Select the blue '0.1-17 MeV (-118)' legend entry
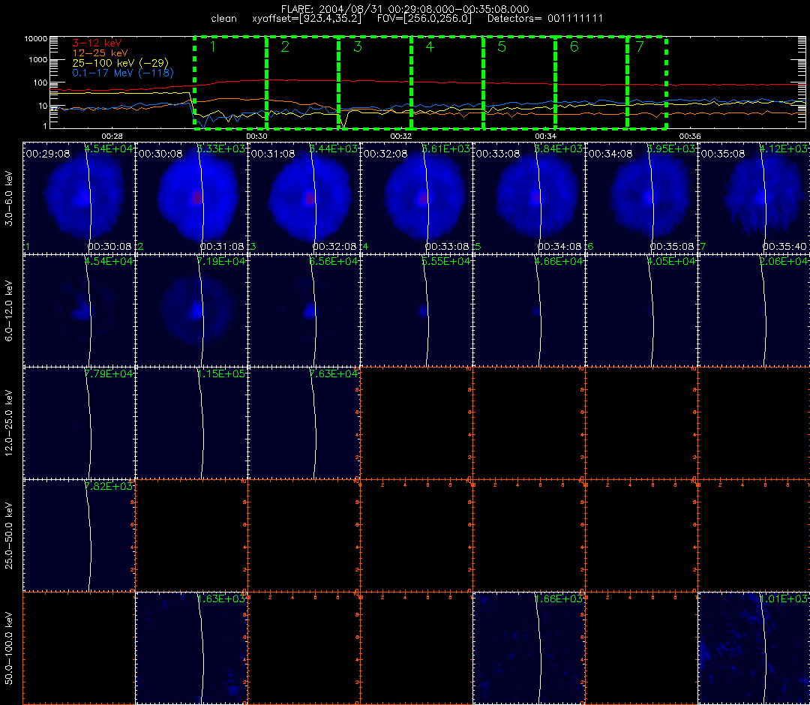This screenshot has width=810, height=705. [x=123, y=73]
